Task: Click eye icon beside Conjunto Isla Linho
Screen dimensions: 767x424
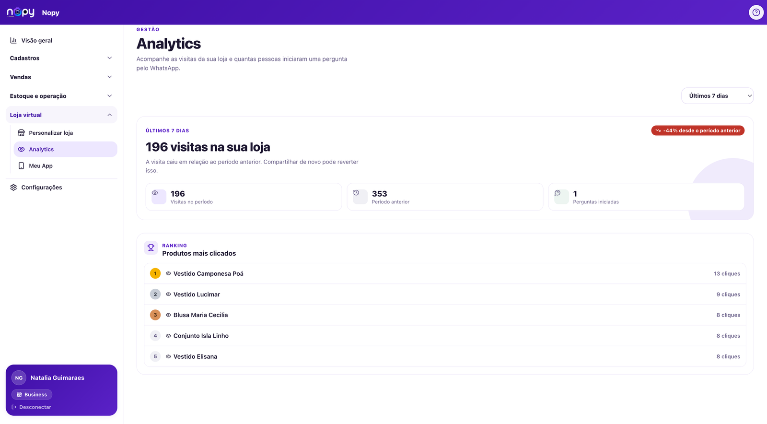Action: (168, 336)
